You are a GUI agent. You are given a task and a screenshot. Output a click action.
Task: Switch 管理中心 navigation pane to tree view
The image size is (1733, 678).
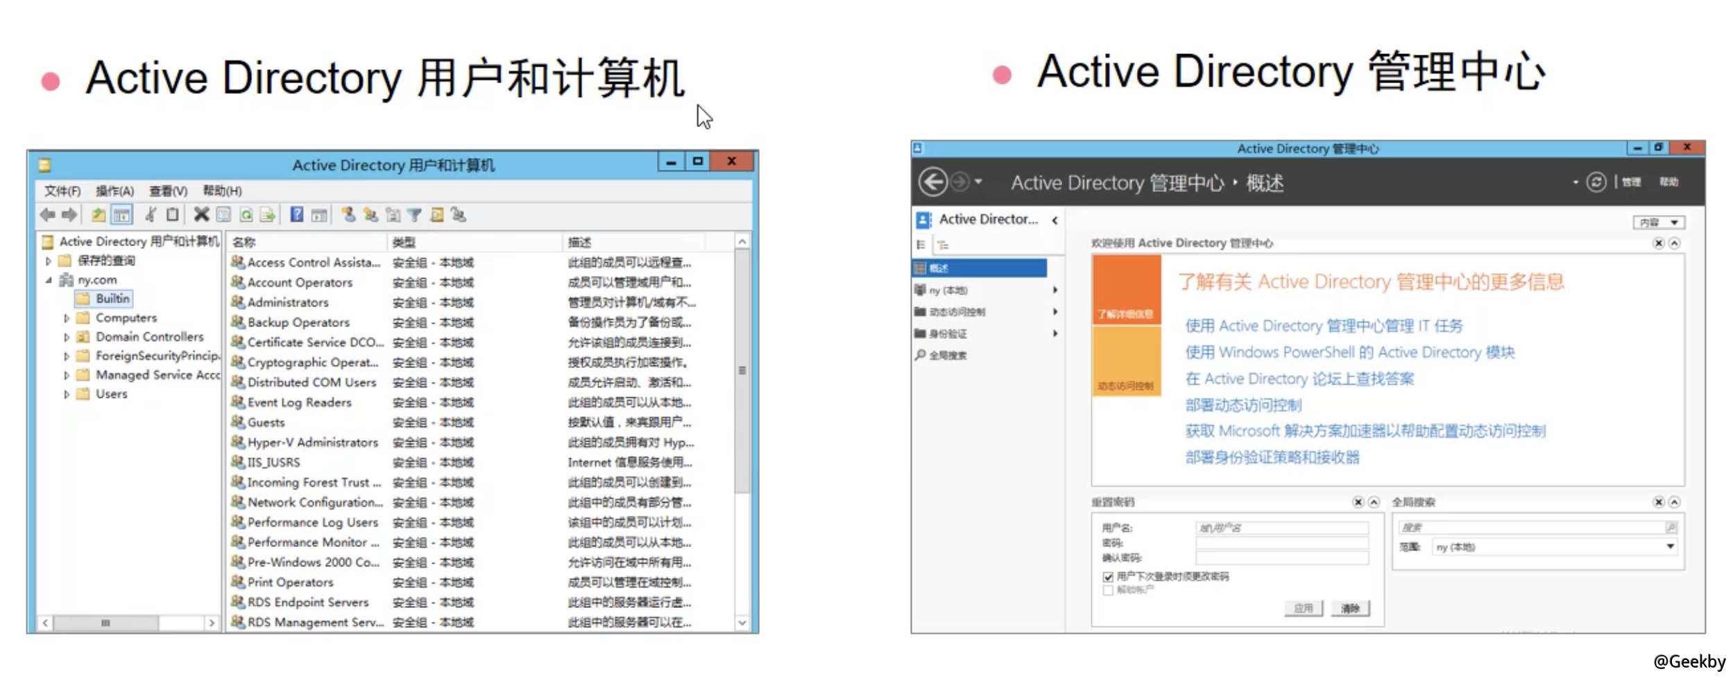[943, 245]
